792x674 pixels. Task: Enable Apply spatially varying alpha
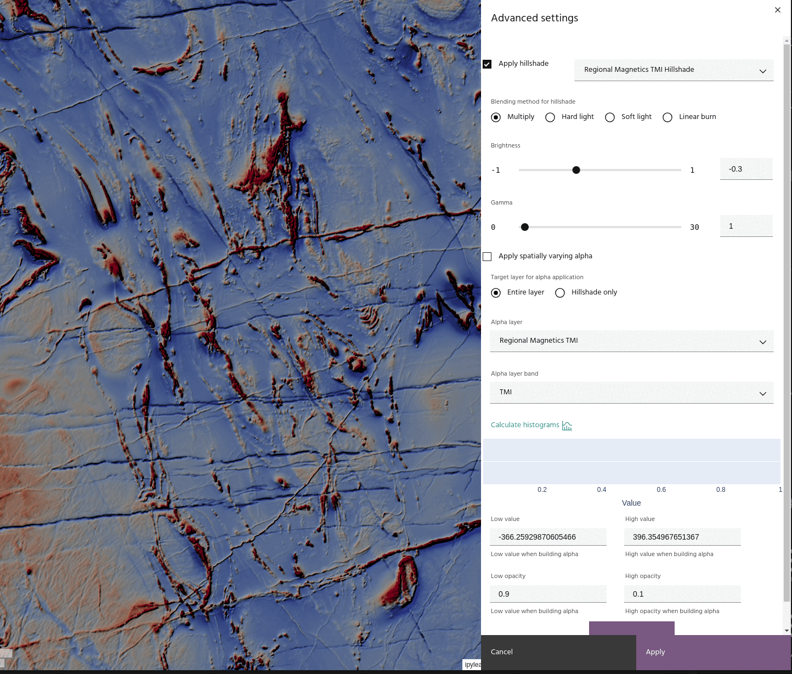pos(487,257)
